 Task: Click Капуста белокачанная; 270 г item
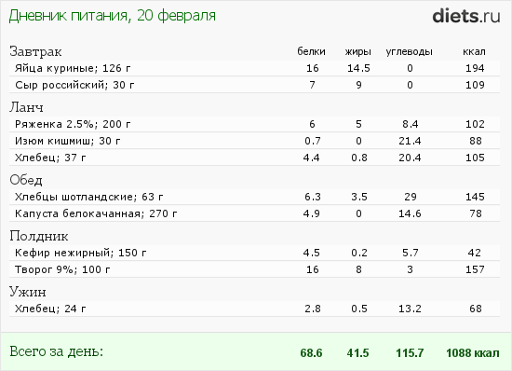click(x=254, y=213)
